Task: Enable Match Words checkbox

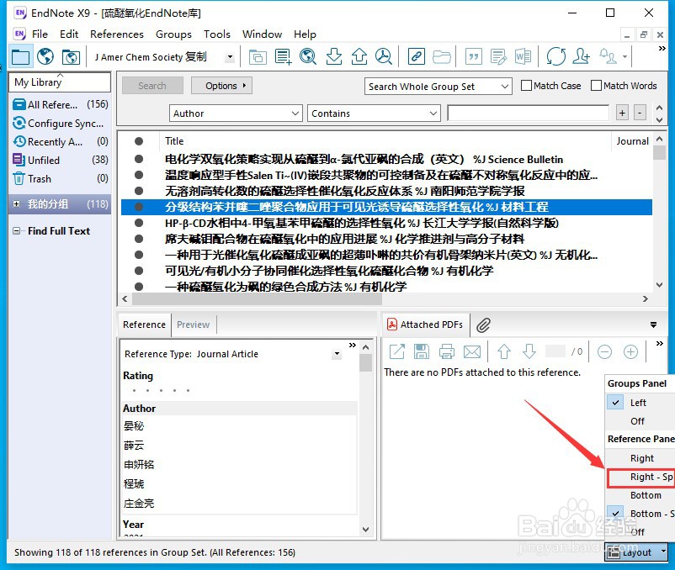Action: [596, 86]
